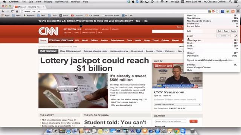Viewport: 241px width, 135px height.
Task: Open YouTube bookmark in bookmarks bar
Action: [x=77, y=15]
